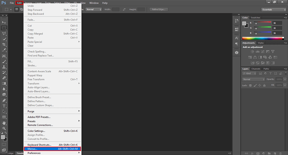Viewport: 288px width, 155px height.
Task: Open the Kind filter dropdown
Action: (x=249, y=73)
